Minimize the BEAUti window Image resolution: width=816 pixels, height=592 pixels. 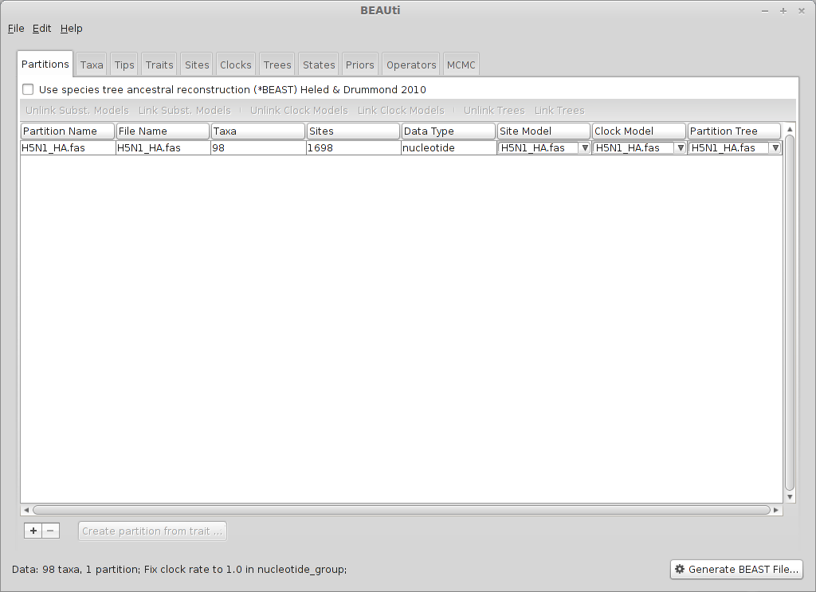click(764, 11)
